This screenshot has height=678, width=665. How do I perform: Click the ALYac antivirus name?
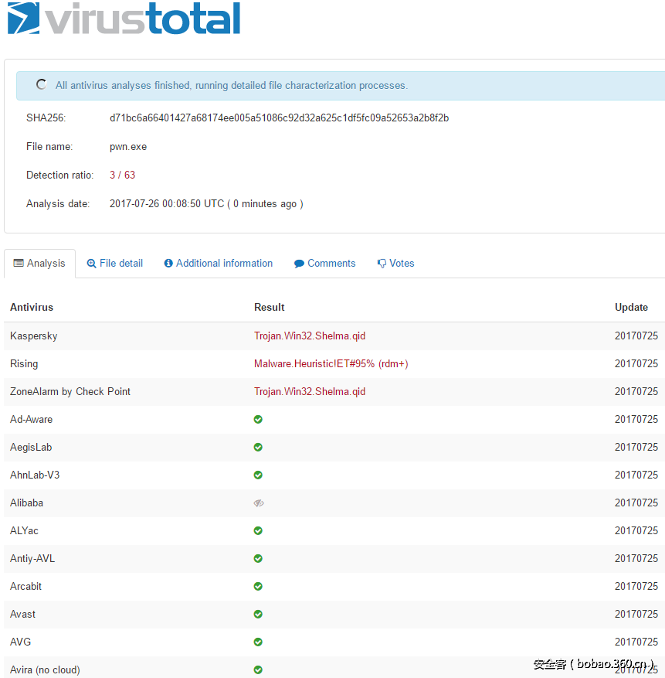coord(24,530)
